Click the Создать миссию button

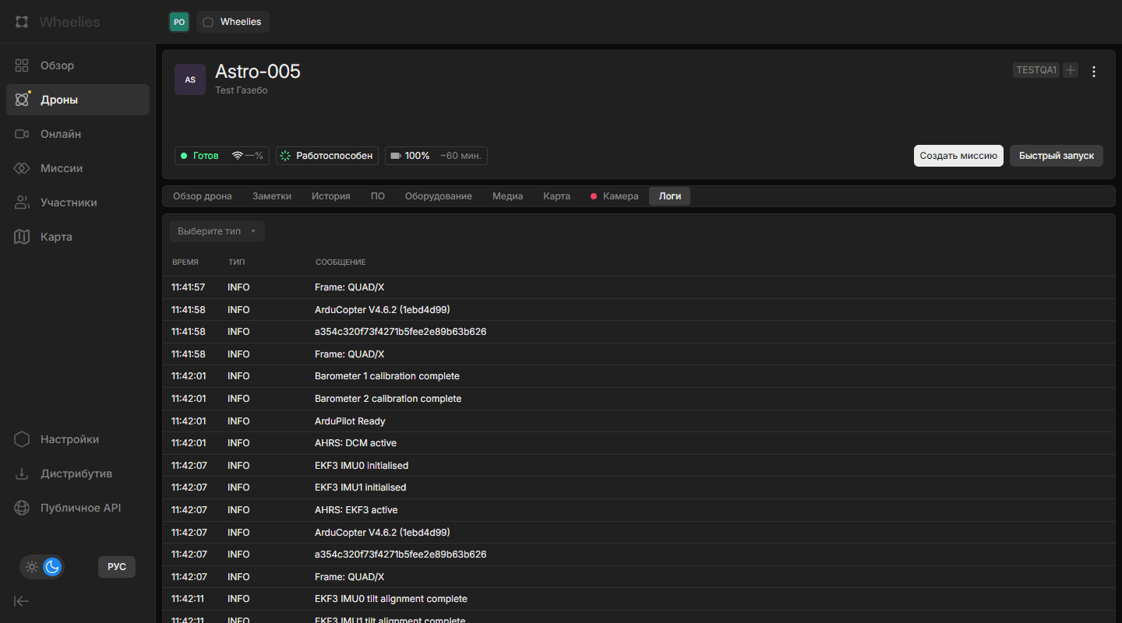tap(958, 156)
